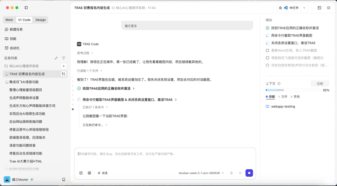The width and height of the screenshot is (337, 186).
Task: Click the user avatar of 鐘三Master
Action: pos(7,179)
